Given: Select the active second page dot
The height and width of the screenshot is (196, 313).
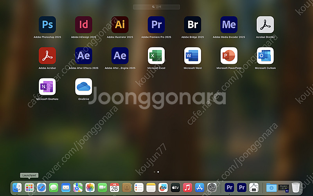Looking at the screenshot, I should [158, 172].
